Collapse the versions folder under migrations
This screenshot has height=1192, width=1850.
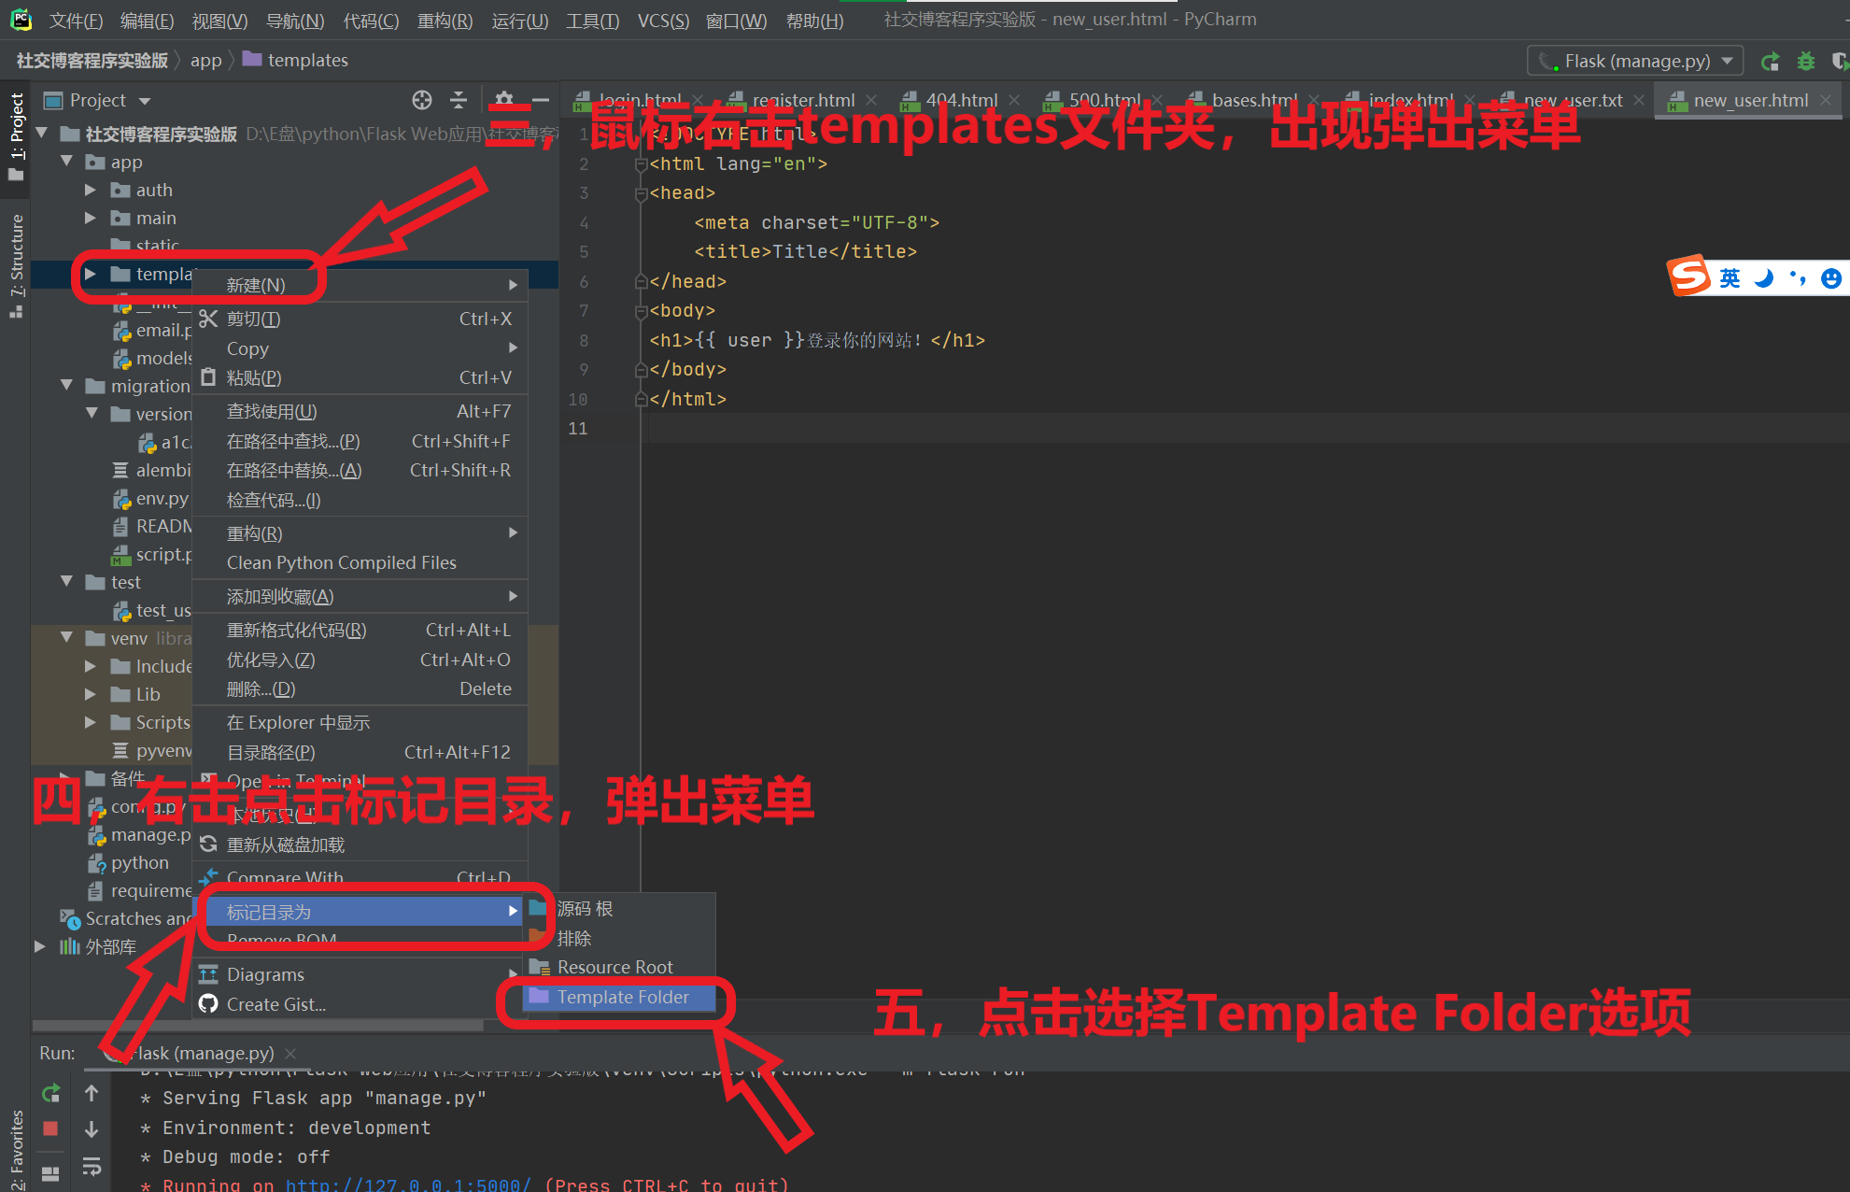(92, 414)
